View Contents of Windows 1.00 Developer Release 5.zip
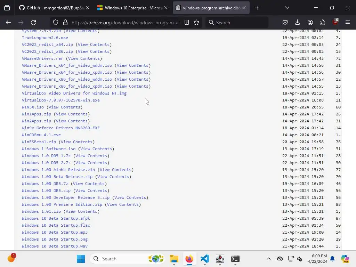This screenshot has width=356, height=267. pos(130,197)
